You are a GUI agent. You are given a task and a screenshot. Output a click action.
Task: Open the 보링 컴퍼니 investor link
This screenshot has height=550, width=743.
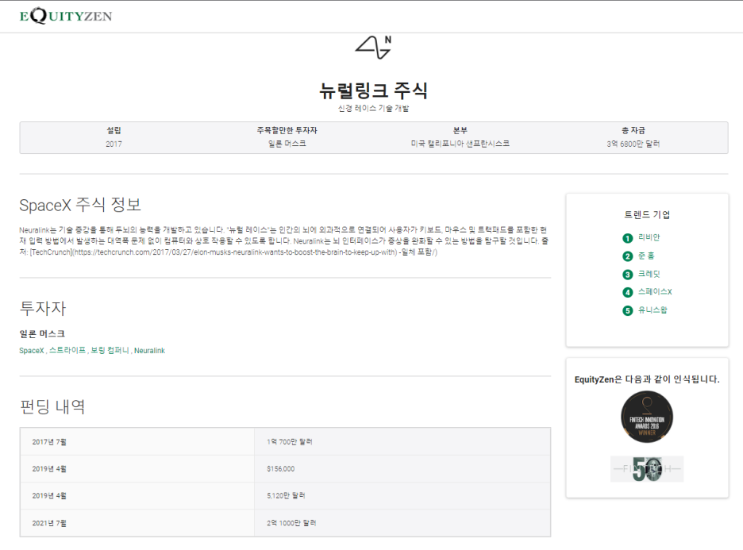[110, 351]
